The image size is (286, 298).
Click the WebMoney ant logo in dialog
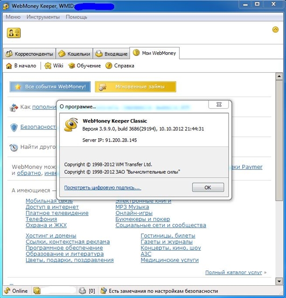pyautogui.click(x=71, y=125)
